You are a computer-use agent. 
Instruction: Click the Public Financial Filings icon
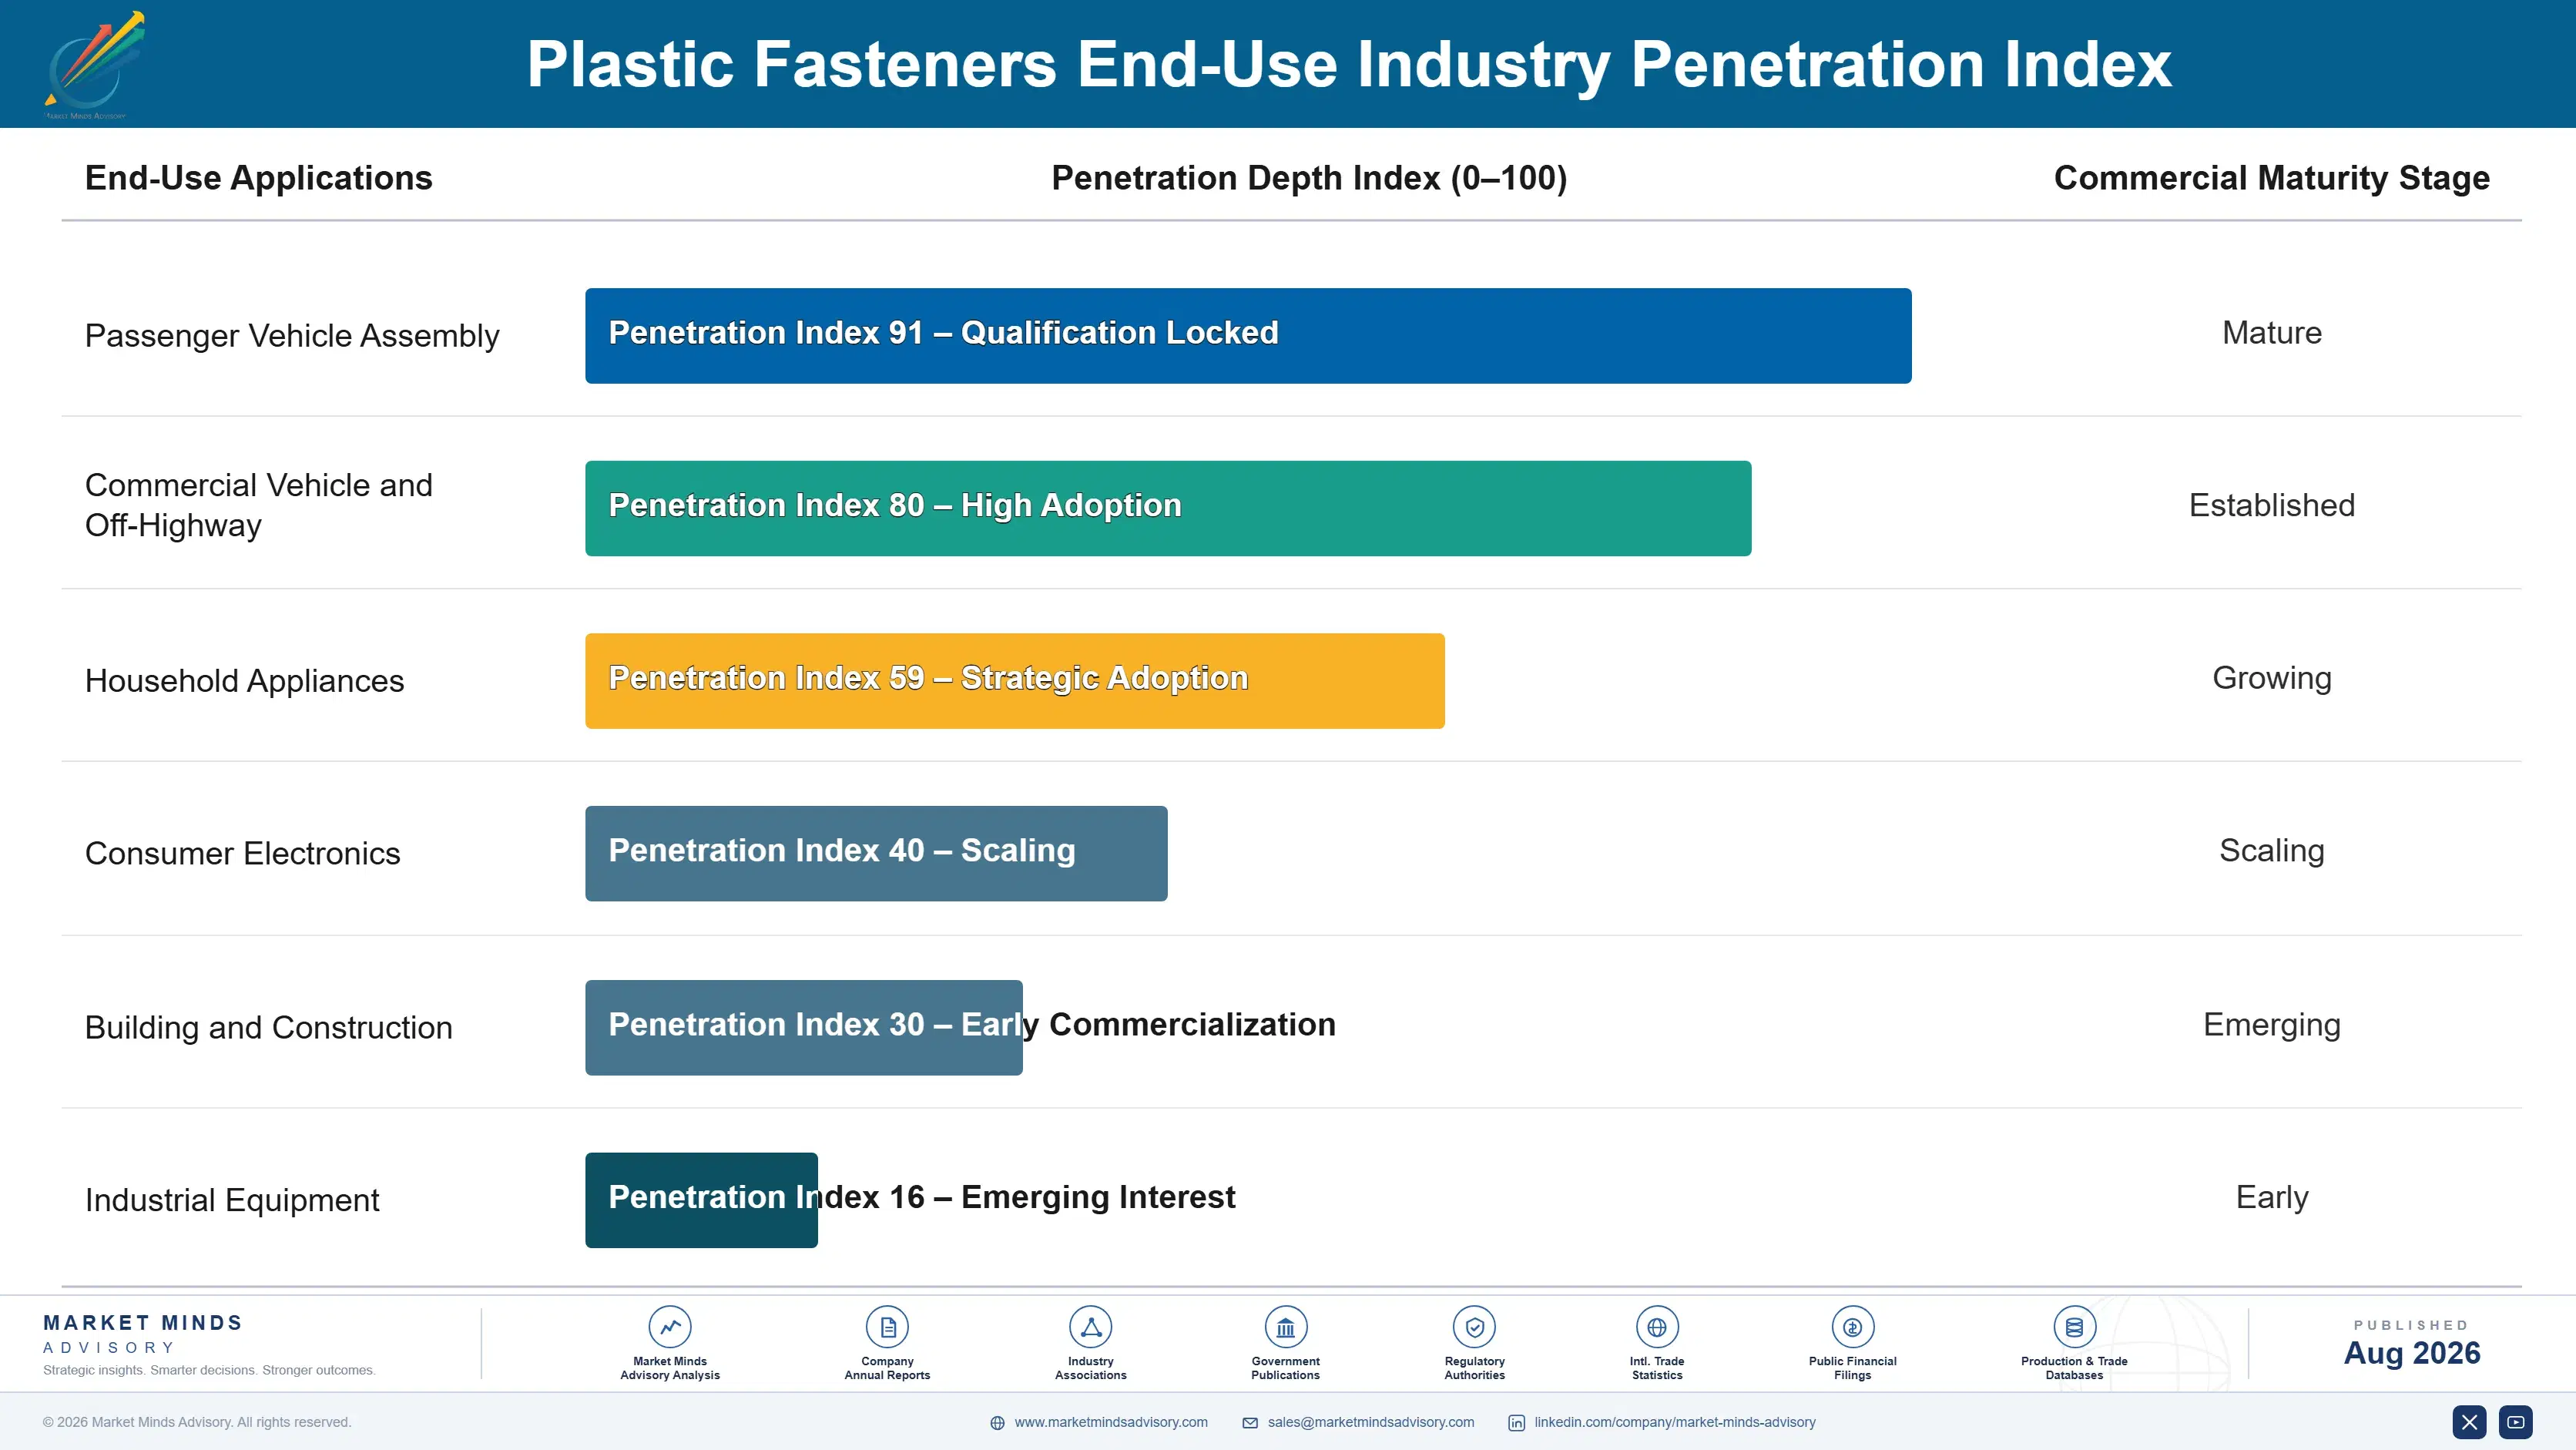click(x=1853, y=1327)
